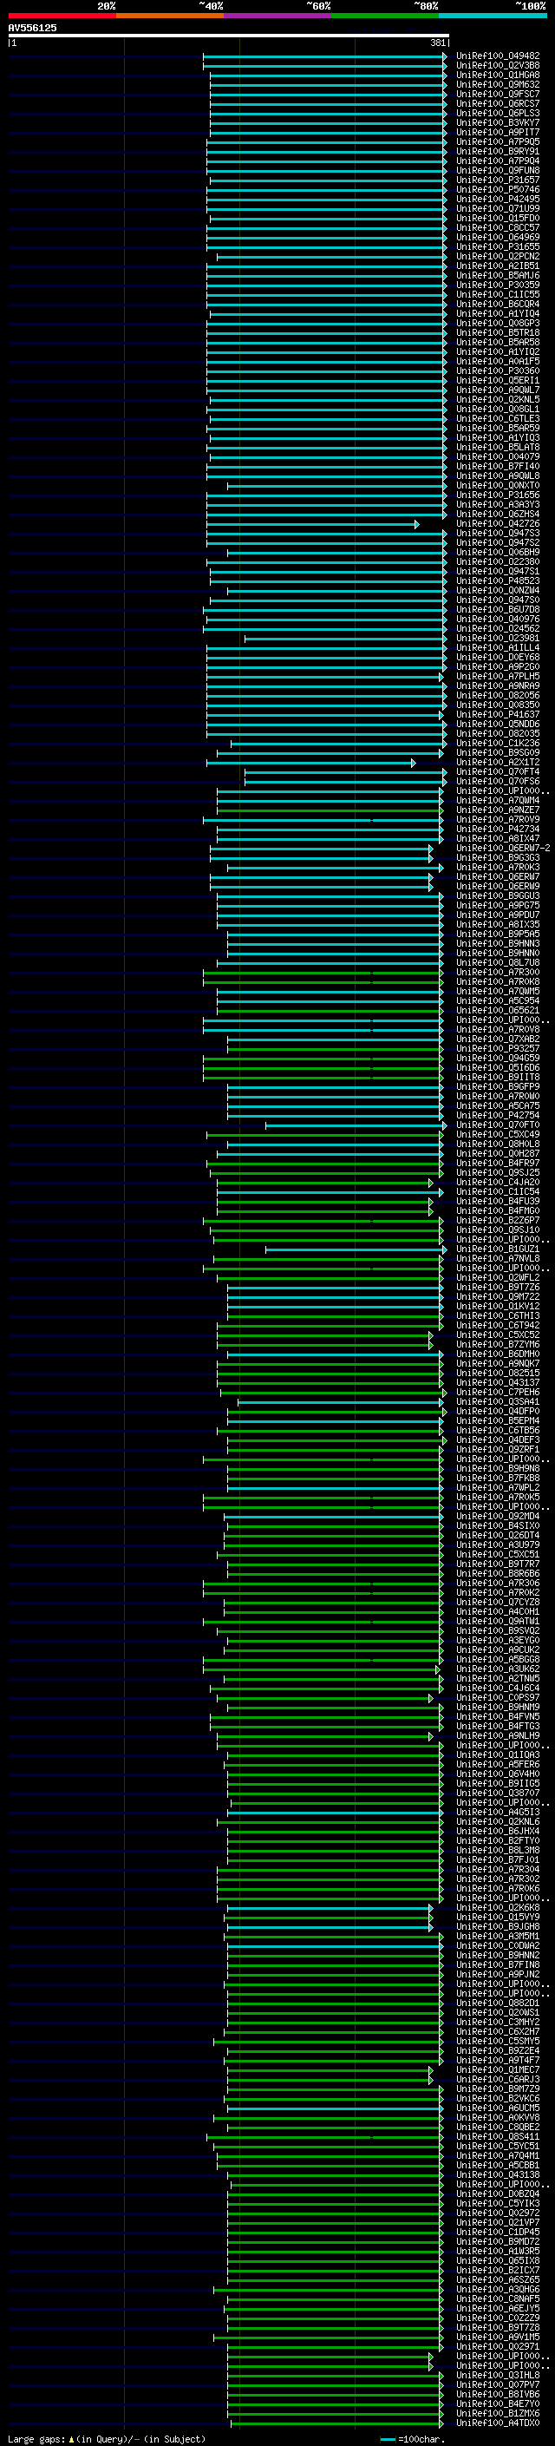Screen dimensions: 555x2446
Task: Open the UniRef100_Q1HGA8 hit
Action: coord(498,75)
